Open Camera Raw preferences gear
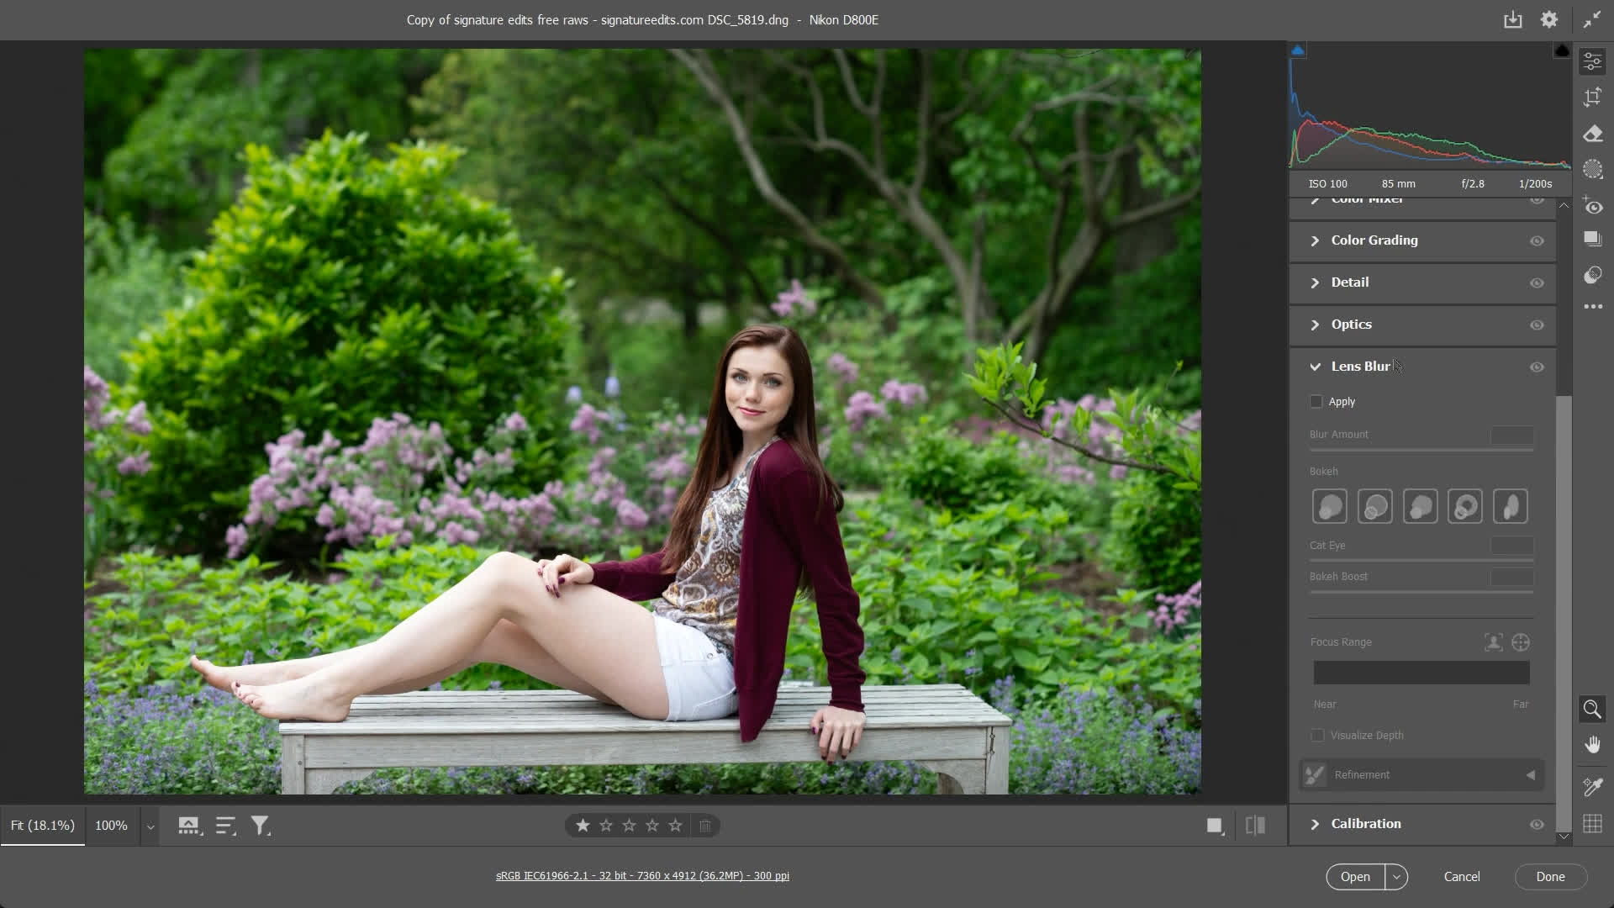Image resolution: width=1614 pixels, height=908 pixels. 1548,19
